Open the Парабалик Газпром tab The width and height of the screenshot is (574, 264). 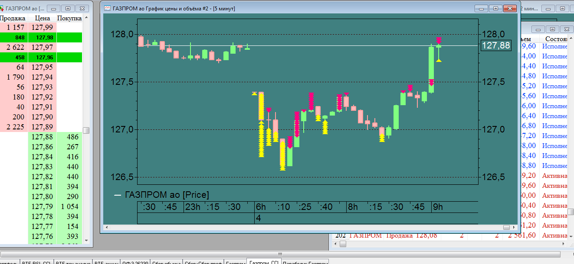[x=305, y=262]
